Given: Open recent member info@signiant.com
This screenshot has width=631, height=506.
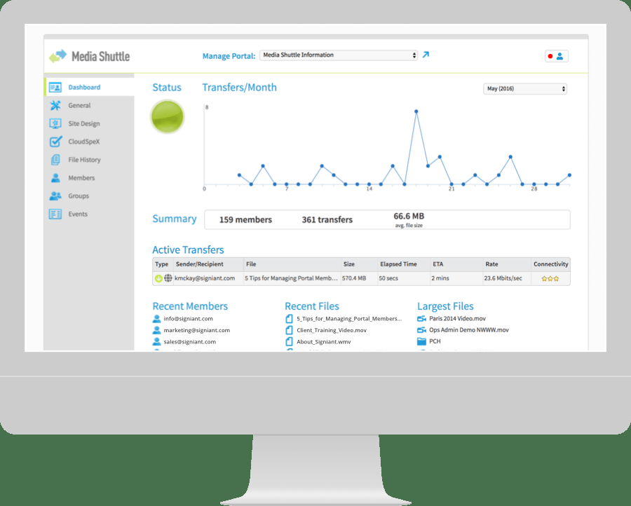Looking at the screenshot, I should 189,319.
